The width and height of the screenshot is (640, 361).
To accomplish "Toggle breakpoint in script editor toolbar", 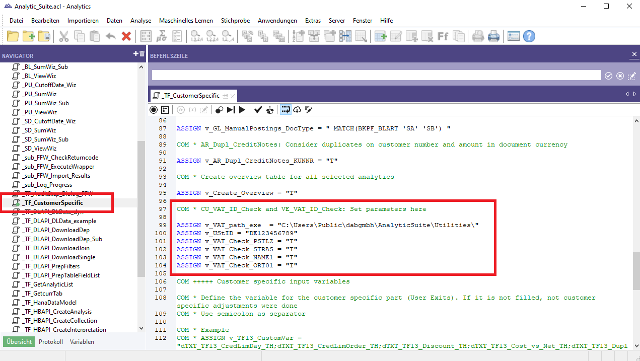I will tap(219, 110).
